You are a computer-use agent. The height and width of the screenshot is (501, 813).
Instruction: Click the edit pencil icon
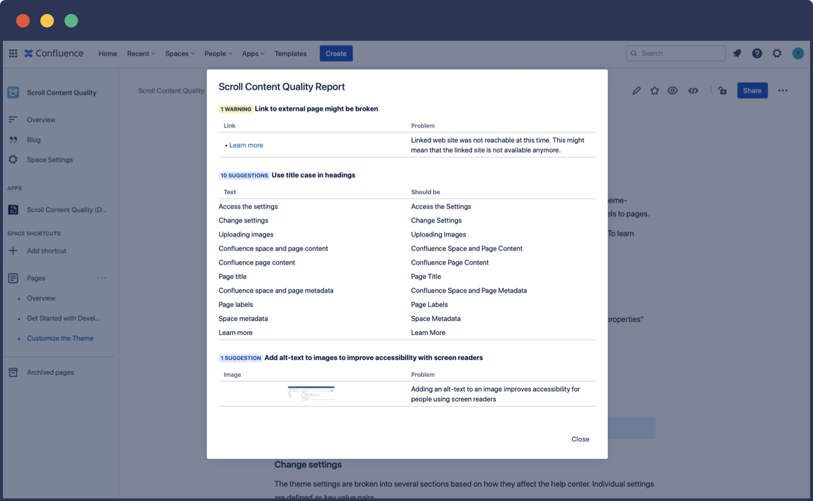tap(636, 91)
